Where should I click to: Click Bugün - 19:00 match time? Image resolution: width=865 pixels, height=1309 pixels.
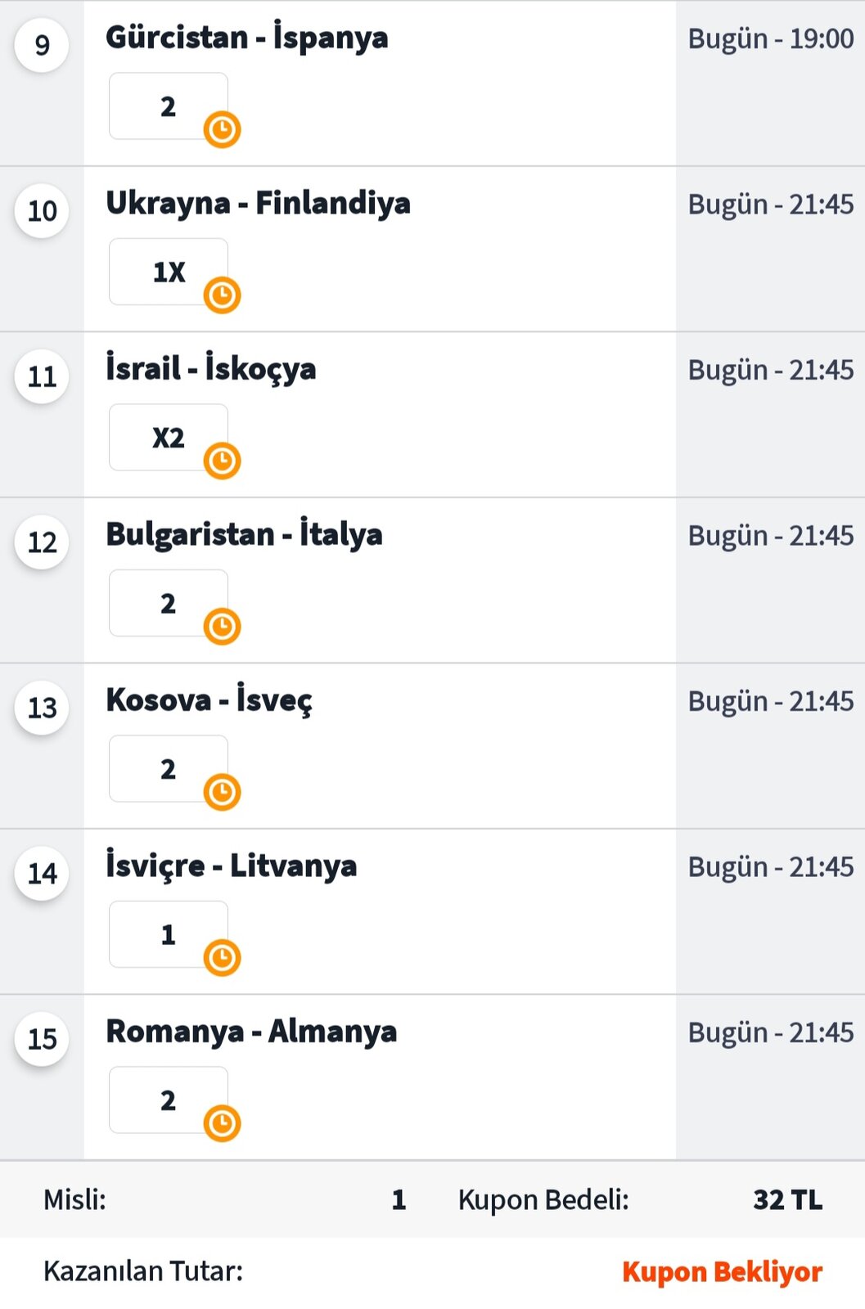(771, 38)
